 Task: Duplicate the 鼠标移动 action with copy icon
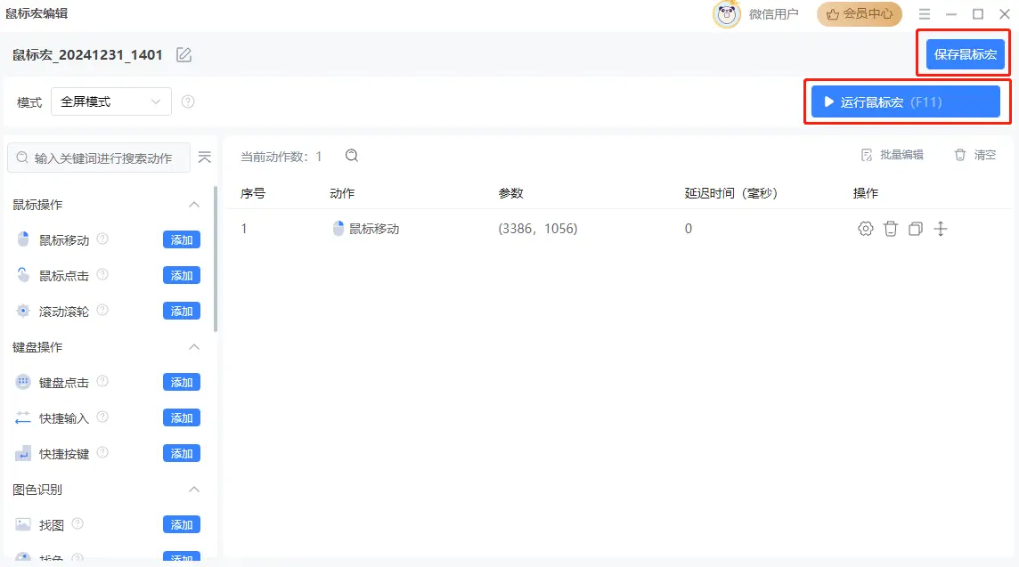click(915, 229)
